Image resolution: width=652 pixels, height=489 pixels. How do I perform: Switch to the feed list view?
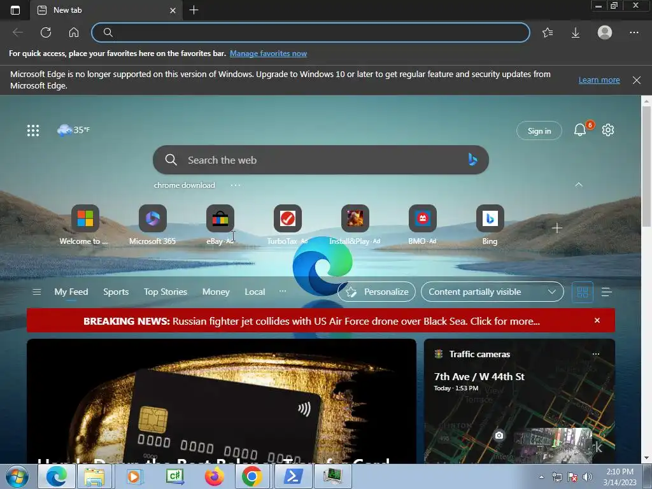click(607, 292)
